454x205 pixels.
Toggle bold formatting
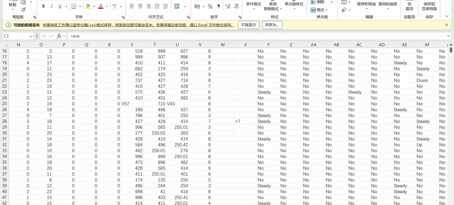[x=43, y=6]
